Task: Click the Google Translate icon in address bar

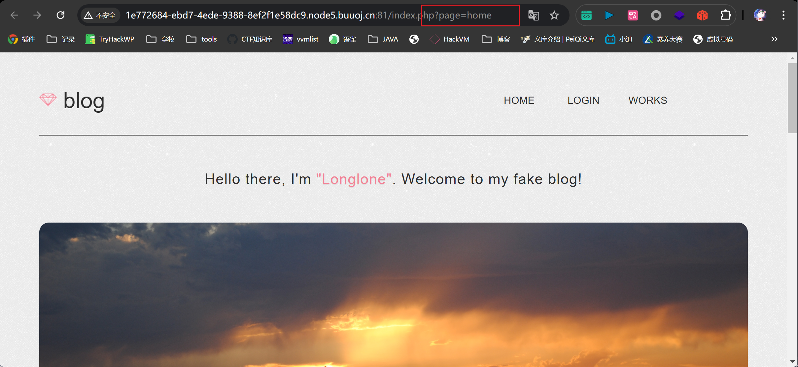Action: tap(534, 15)
